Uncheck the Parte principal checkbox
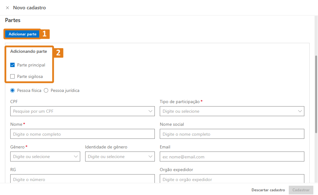This screenshot has height=195, width=318. 12,65
